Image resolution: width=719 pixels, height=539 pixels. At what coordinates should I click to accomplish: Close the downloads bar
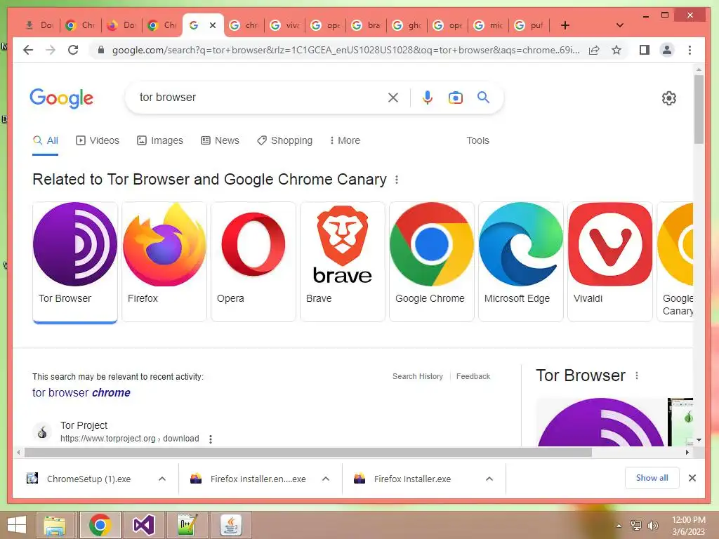(692, 478)
